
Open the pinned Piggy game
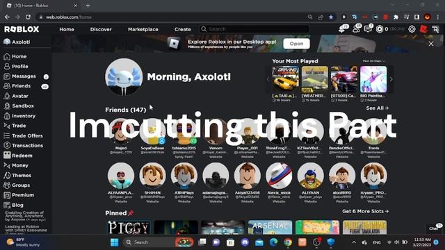[x=129, y=227]
